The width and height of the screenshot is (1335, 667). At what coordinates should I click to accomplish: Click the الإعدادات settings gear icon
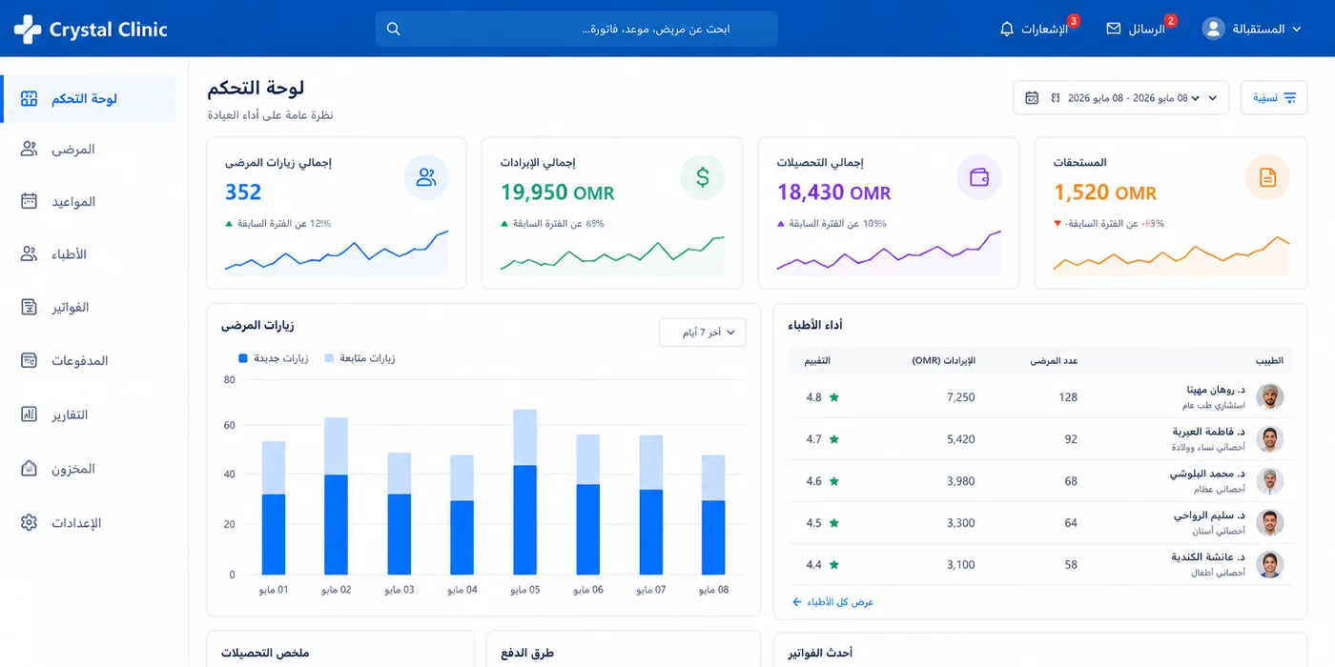[30, 522]
